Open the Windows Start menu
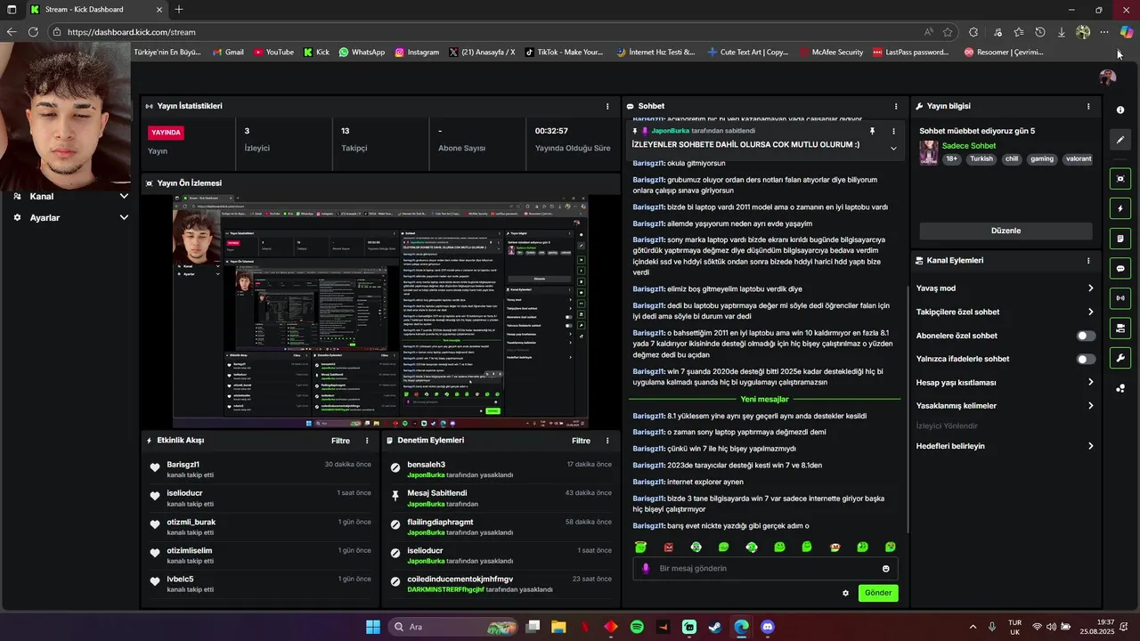The height and width of the screenshot is (641, 1140). tap(373, 627)
